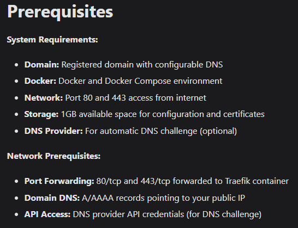Select the Network Prerequisites subheading
Image resolution: width=298 pixels, height=228 pixels.
(54, 156)
